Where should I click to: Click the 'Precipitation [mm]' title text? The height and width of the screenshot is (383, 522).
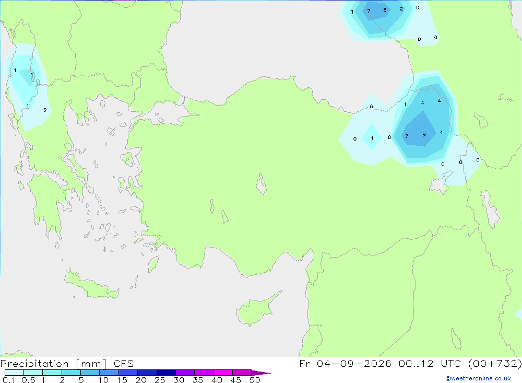(x=54, y=364)
